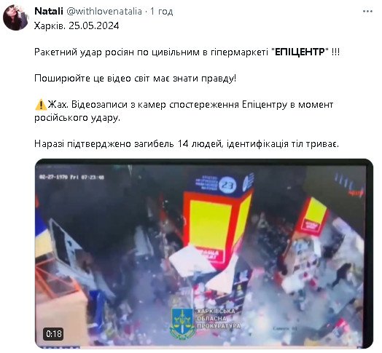The height and width of the screenshot is (353, 382).
Task: Click the large yellow-red pillar in video
Action: click(x=217, y=229)
